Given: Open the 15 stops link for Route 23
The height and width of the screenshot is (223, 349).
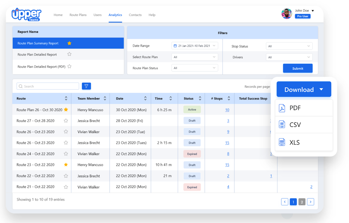Looking at the screenshot, I should coord(227,165).
